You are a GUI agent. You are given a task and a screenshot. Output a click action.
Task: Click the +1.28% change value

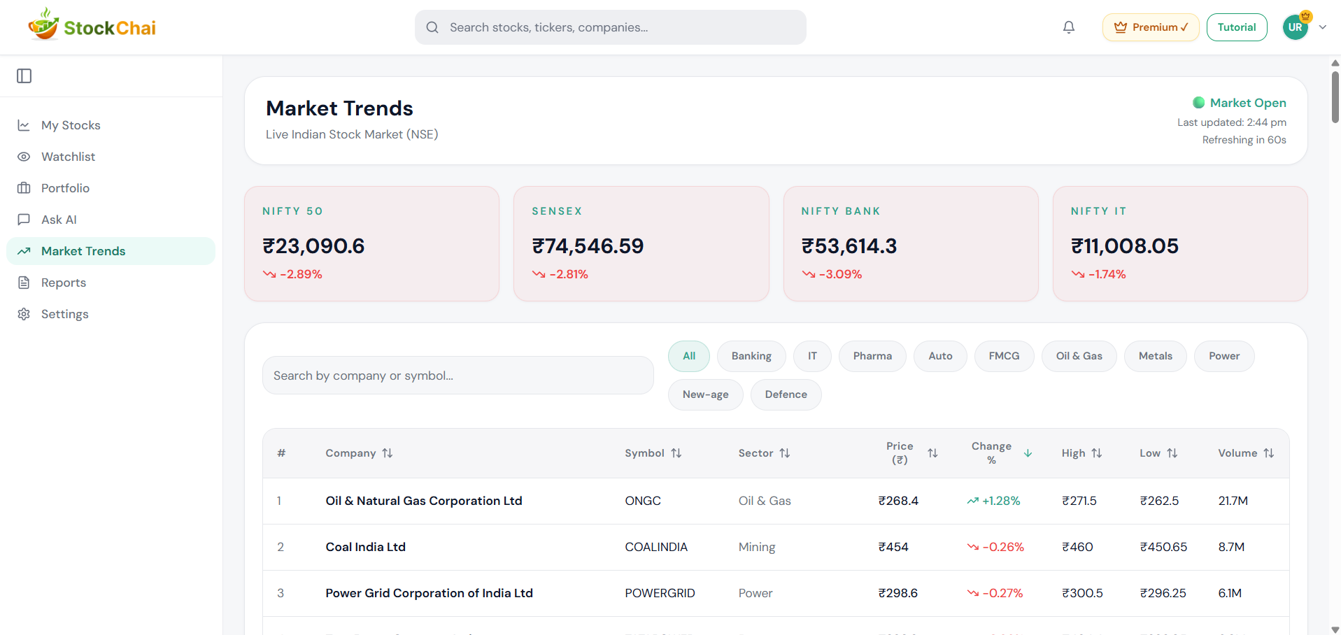coord(1001,501)
